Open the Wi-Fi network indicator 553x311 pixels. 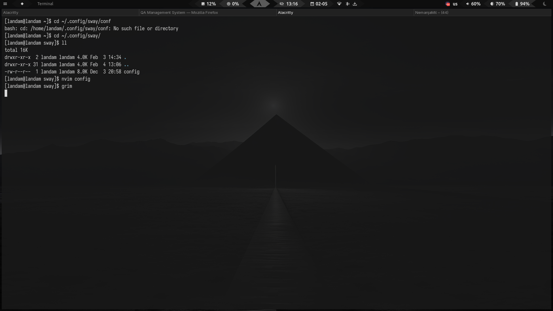click(339, 4)
